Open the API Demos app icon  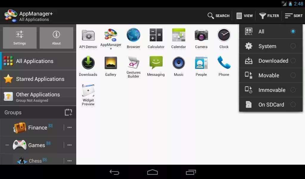(88, 35)
